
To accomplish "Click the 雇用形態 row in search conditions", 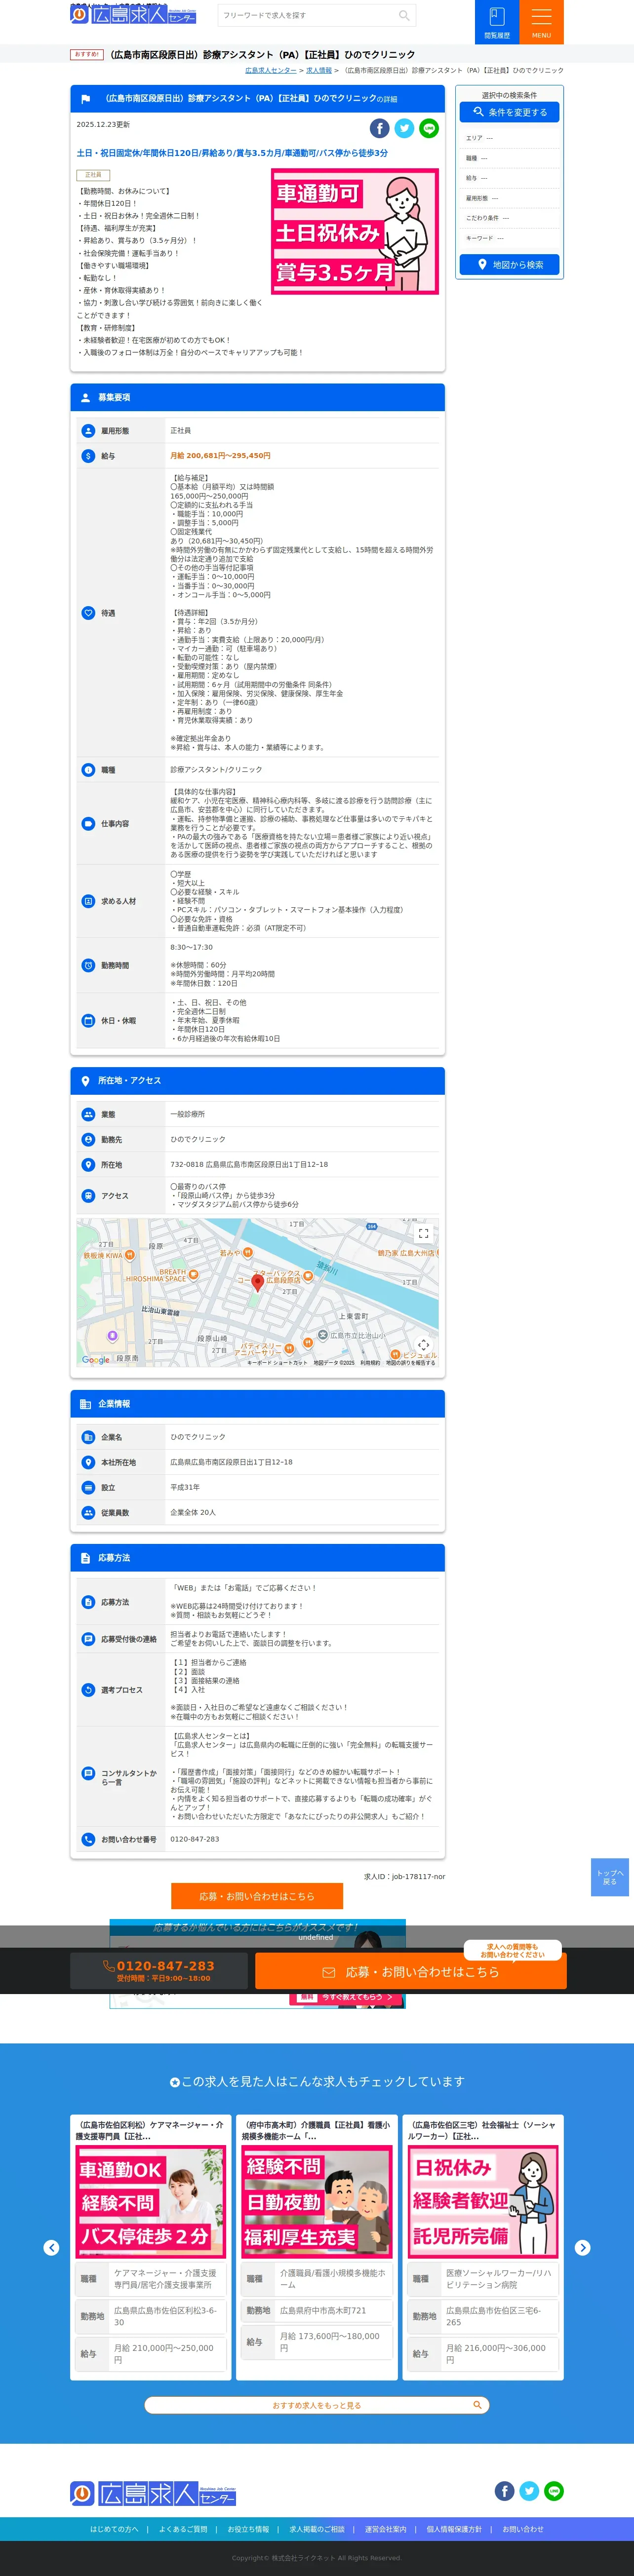I will (x=510, y=198).
